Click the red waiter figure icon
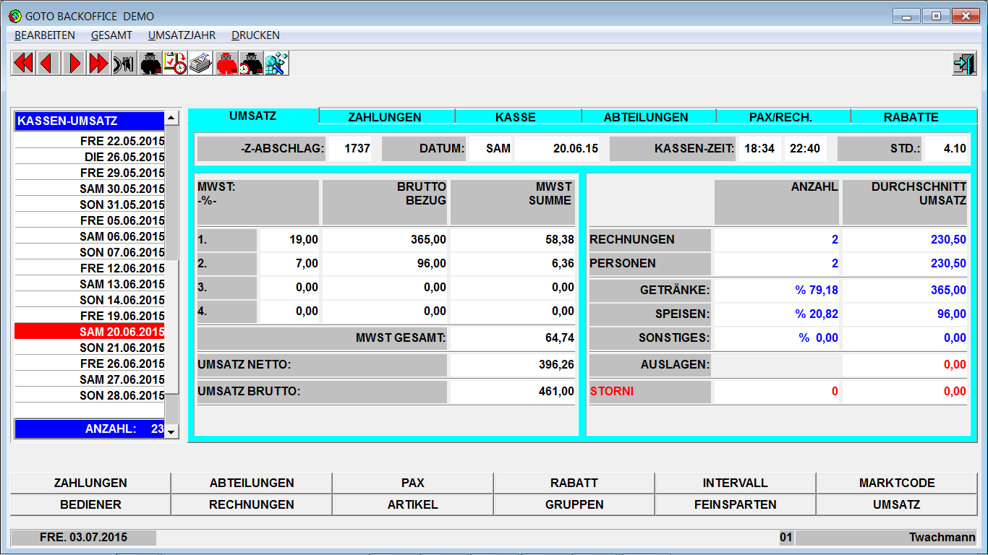 [226, 64]
